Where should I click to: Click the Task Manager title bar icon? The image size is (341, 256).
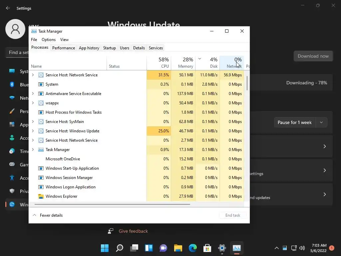coord(34,31)
